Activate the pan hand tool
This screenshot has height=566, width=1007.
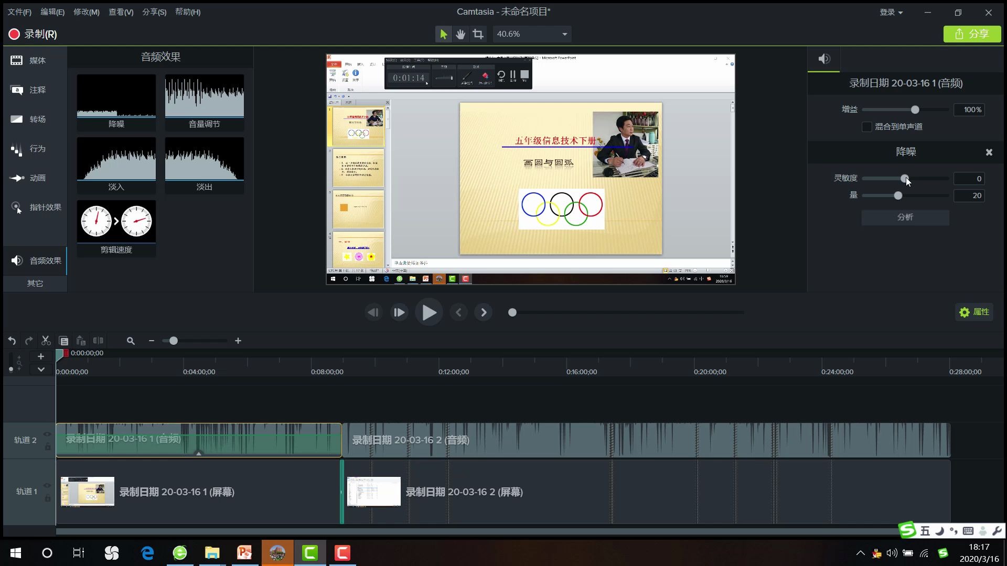click(460, 34)
